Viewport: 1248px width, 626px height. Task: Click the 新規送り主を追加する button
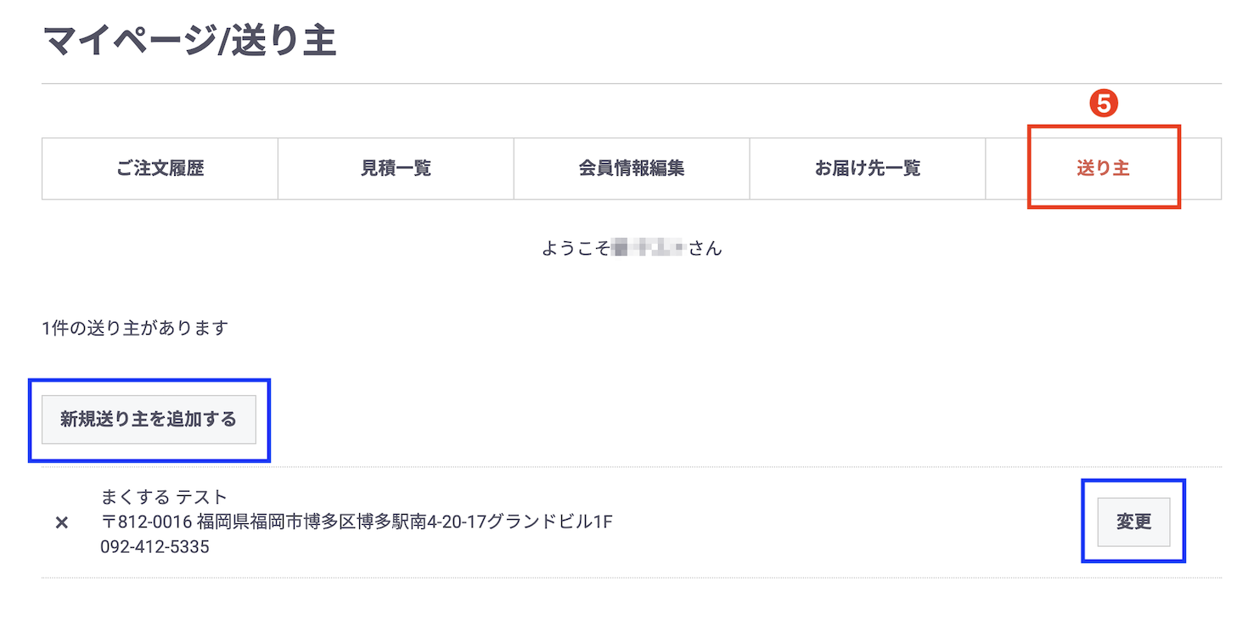click(x=149, y=419)
